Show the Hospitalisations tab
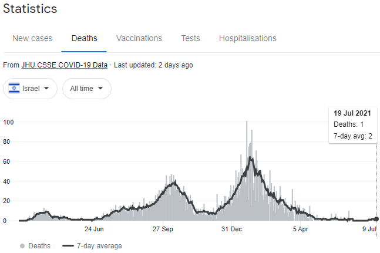The height and width of the screenshot is (253, 380). (247, 38)
